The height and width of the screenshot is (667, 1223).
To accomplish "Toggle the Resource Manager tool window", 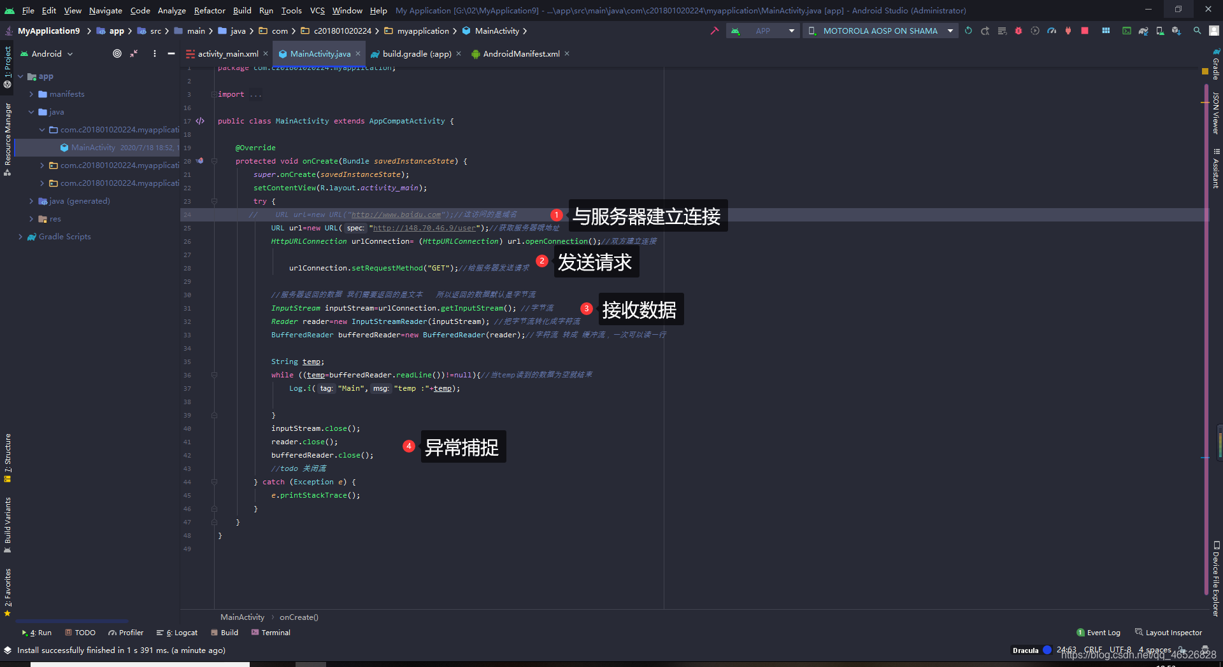I will point(8,139).
